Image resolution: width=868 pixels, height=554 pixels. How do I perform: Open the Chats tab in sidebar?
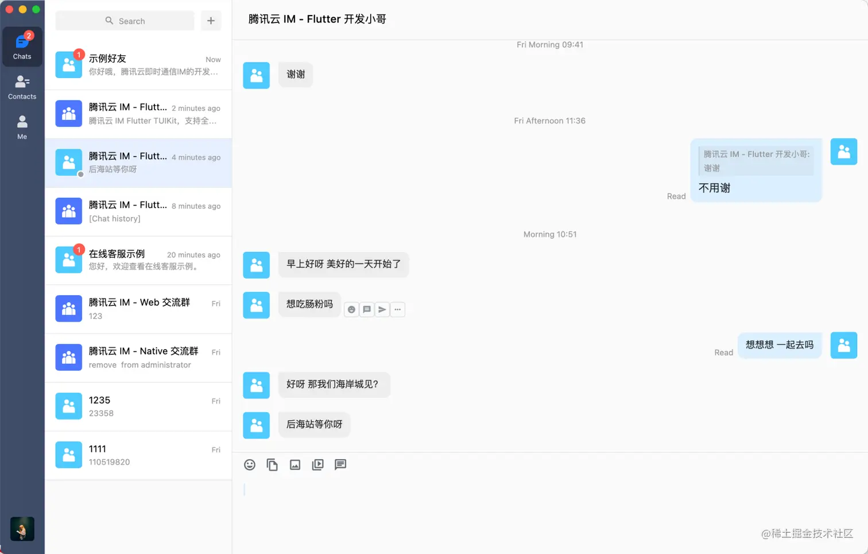click(22, 46)
